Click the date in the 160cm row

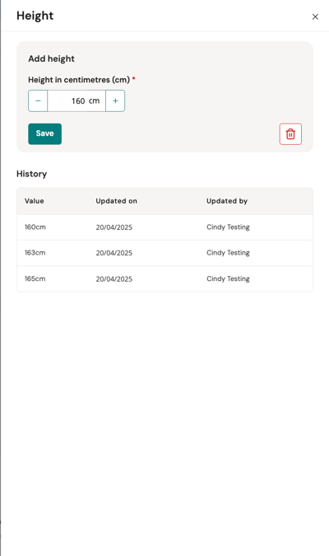114,227
